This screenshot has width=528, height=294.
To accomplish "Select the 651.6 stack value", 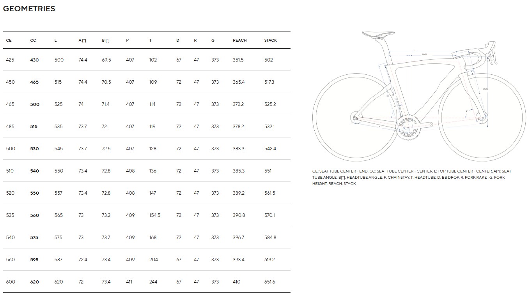I will coord(269,282).
